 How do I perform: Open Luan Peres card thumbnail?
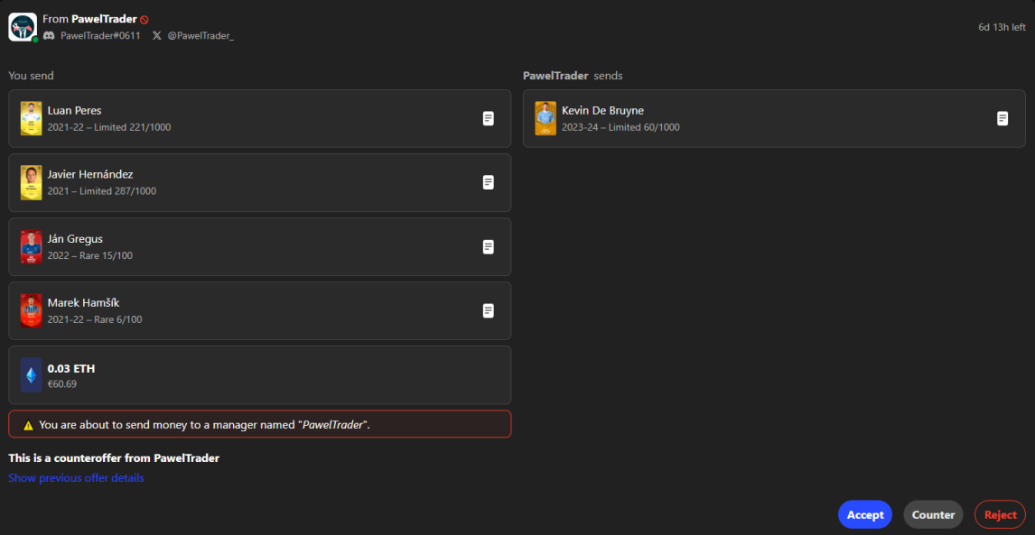[x=31, y=119]
